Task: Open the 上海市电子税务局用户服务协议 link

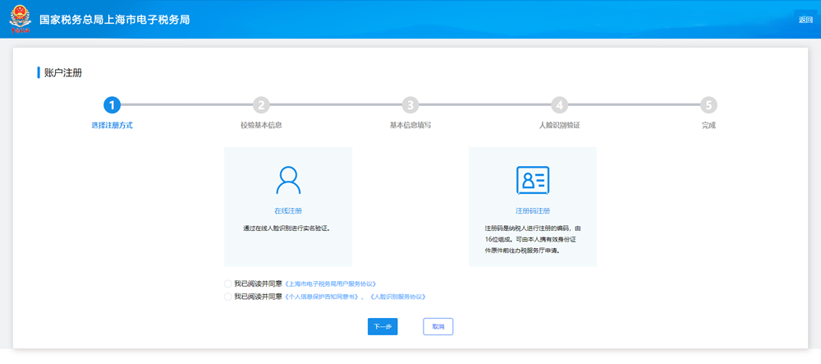Action: click(330, 283)
